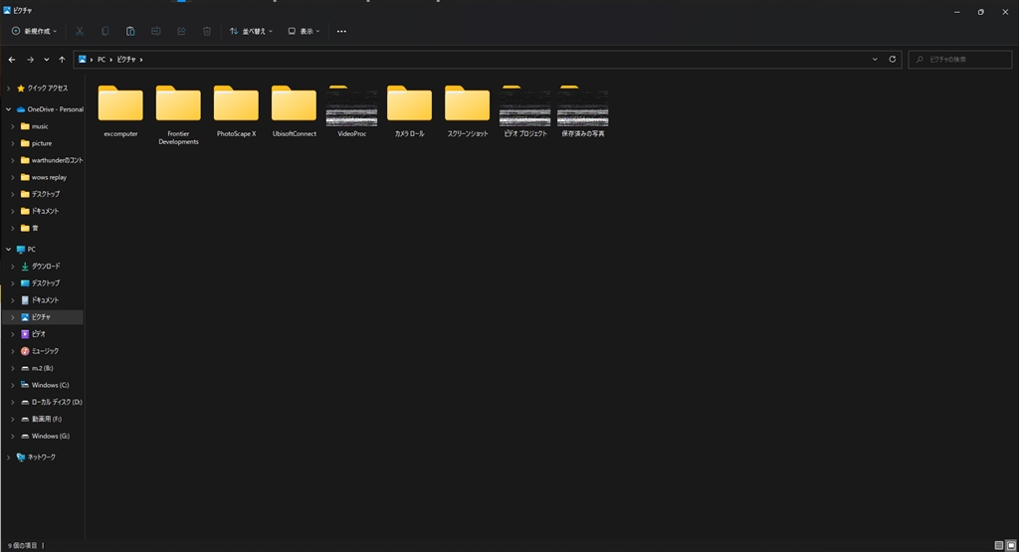Open the 表示 view options menu
1019x552 pixels.
pyautogui.click(x=305, y=31)
